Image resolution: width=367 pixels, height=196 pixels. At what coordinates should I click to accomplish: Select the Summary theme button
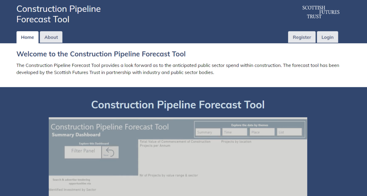coord(208,132)
